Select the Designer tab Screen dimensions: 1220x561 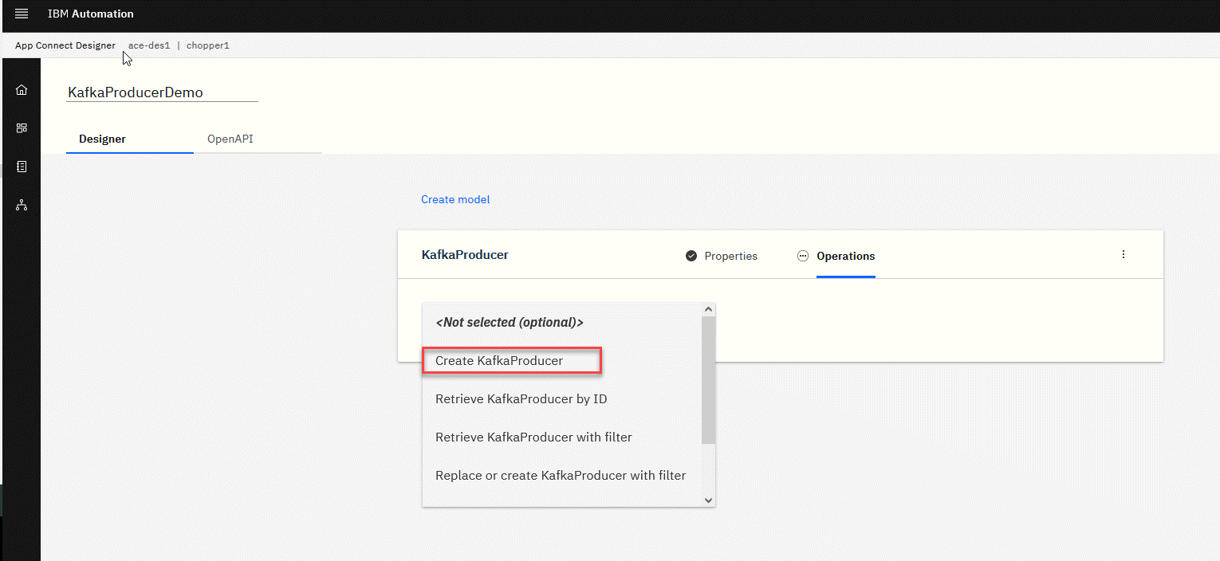103,139
